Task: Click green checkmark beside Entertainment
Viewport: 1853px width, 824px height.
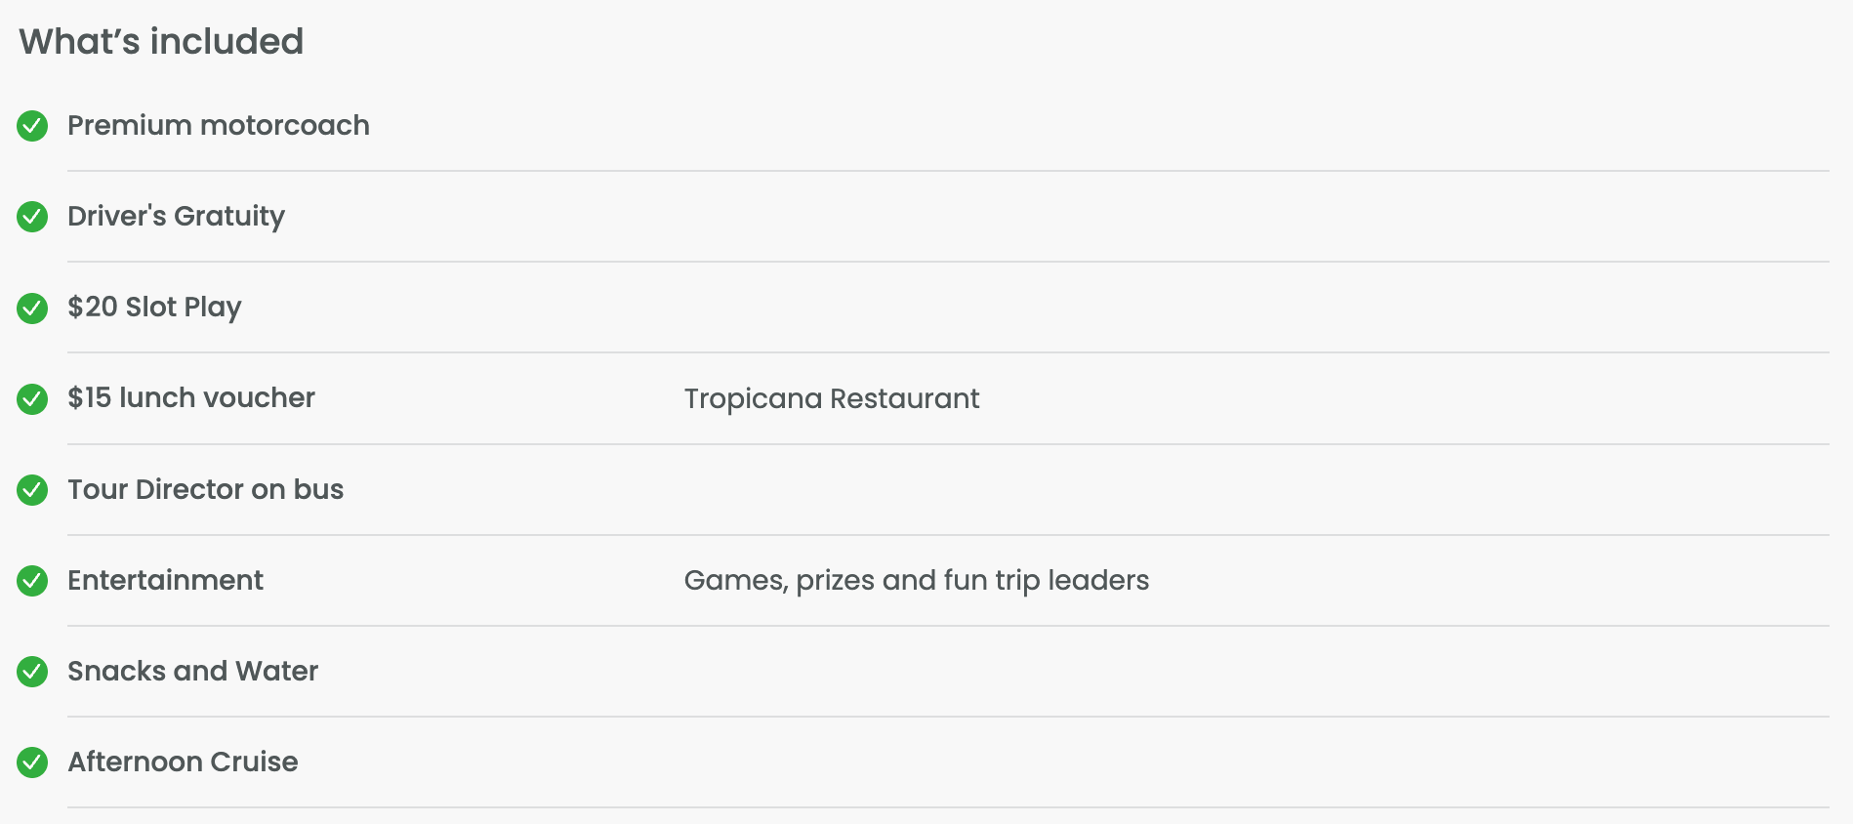Action: 32,581
